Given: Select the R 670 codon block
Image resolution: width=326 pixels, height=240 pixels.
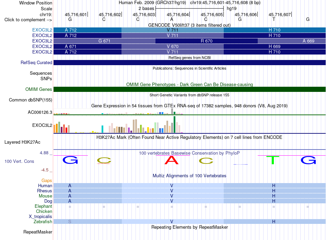Looking at the screenshot, I should click(207, 41).
